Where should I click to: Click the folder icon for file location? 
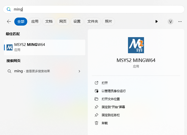pos(96,99)
